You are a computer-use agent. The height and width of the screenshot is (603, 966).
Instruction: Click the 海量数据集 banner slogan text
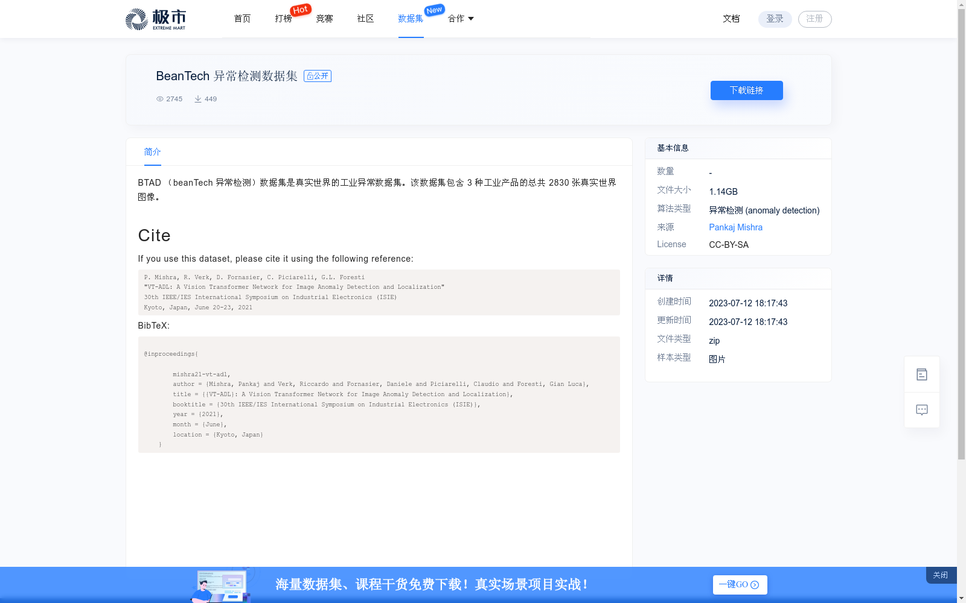pos(432,585)
